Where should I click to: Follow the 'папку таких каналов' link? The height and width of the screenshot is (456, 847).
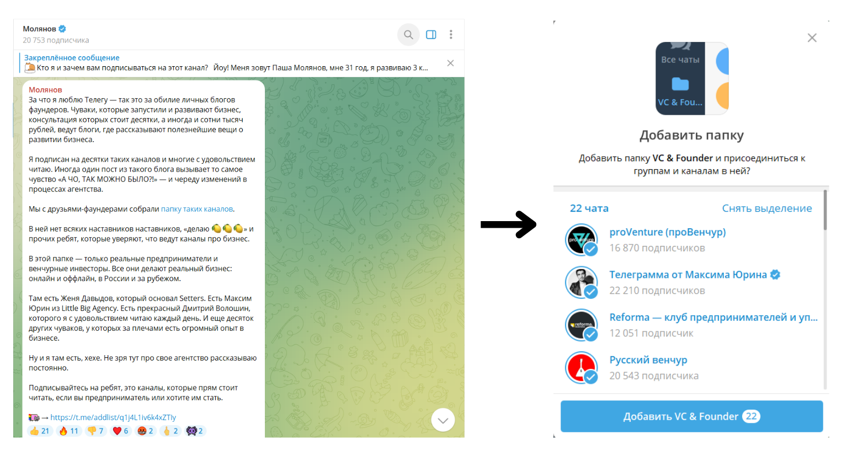(197, 209)
